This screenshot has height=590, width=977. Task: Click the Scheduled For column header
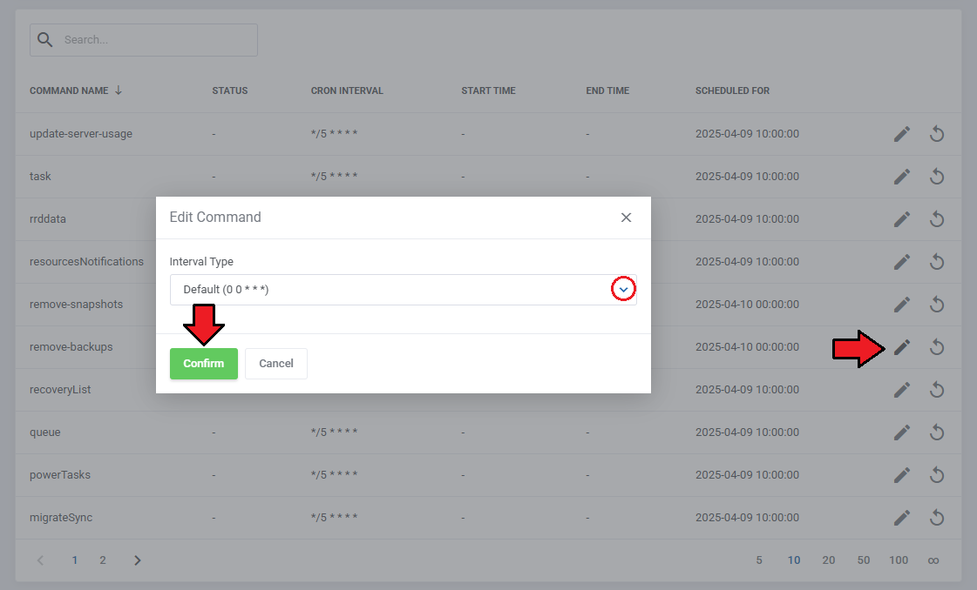[x=732, y=91]
